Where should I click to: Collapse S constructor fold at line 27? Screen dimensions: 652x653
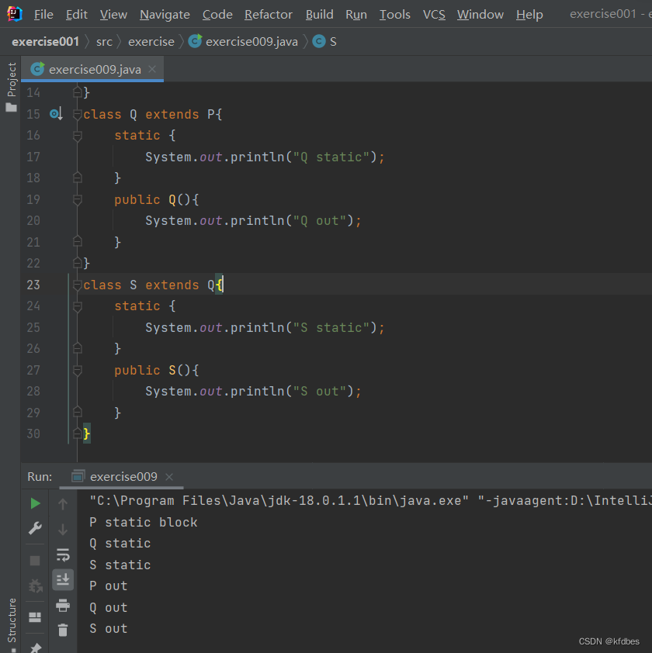tap(77, 370)
